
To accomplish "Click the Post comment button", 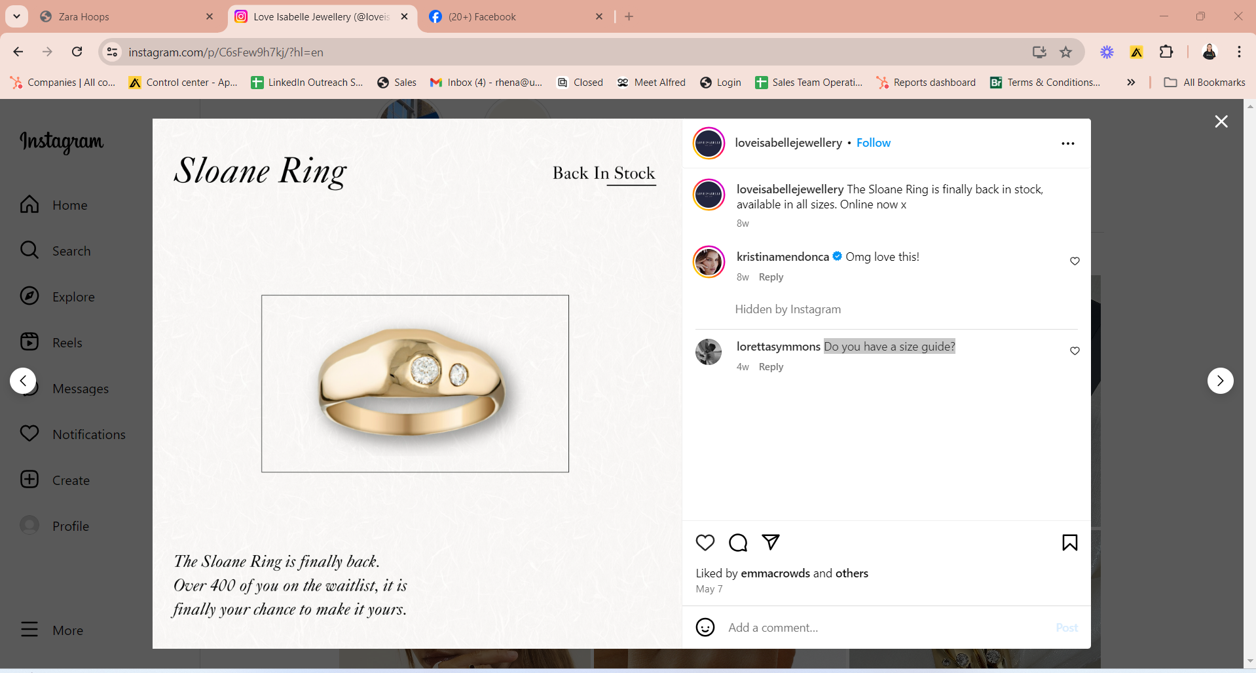I will coord(1067,628).
